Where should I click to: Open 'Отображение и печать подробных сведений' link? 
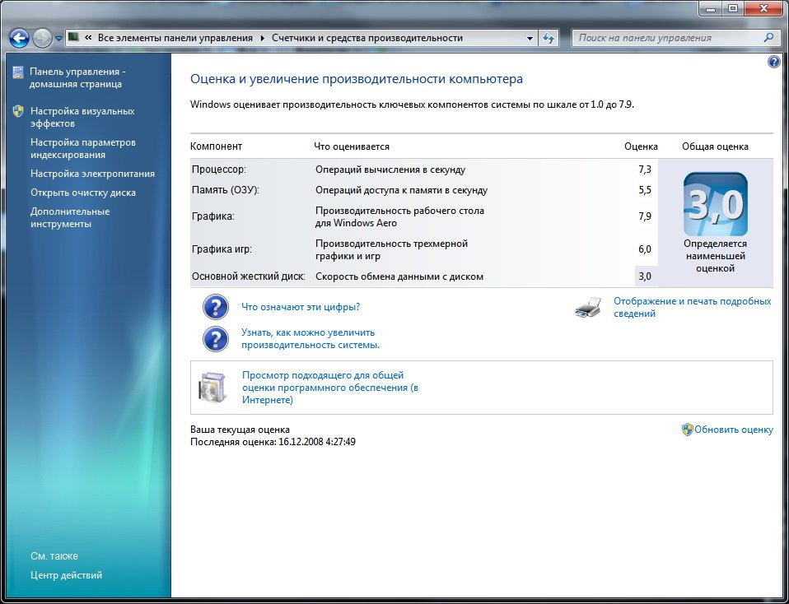(692, 307)
